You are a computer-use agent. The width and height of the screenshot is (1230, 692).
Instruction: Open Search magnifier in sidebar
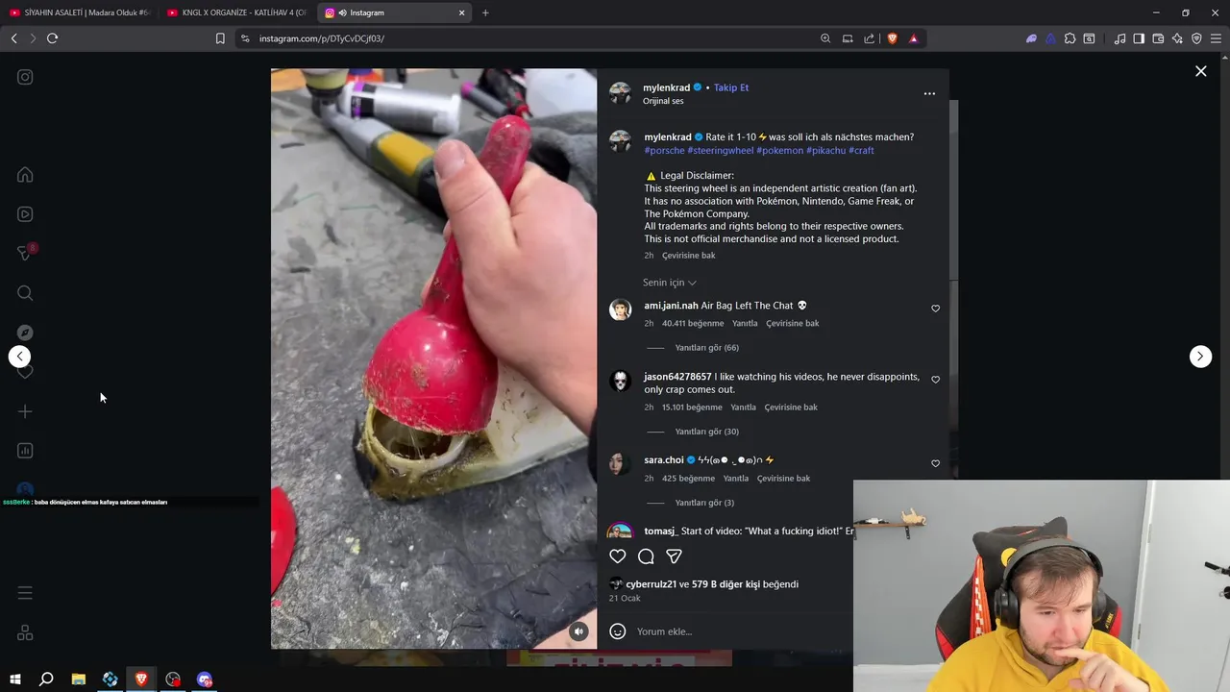[x=25, y=293]
